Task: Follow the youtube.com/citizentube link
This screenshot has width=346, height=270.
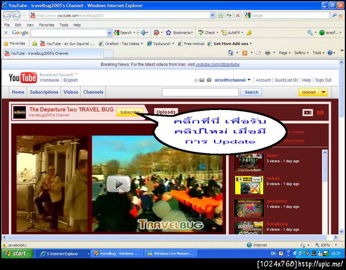Action: [217, 64]
